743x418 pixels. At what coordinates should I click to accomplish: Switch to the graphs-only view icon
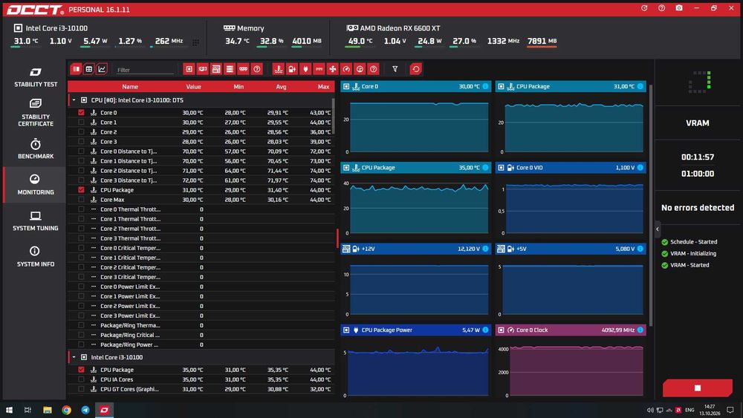click(x=101, y=69)
